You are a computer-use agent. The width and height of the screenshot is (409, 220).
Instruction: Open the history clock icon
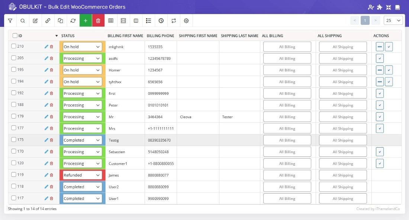pos(161,21)
